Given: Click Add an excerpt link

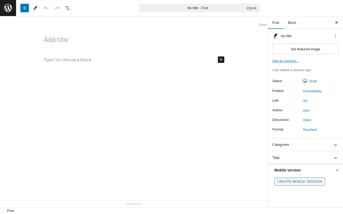Looking at the screenshot, I should tap(286, 61).
